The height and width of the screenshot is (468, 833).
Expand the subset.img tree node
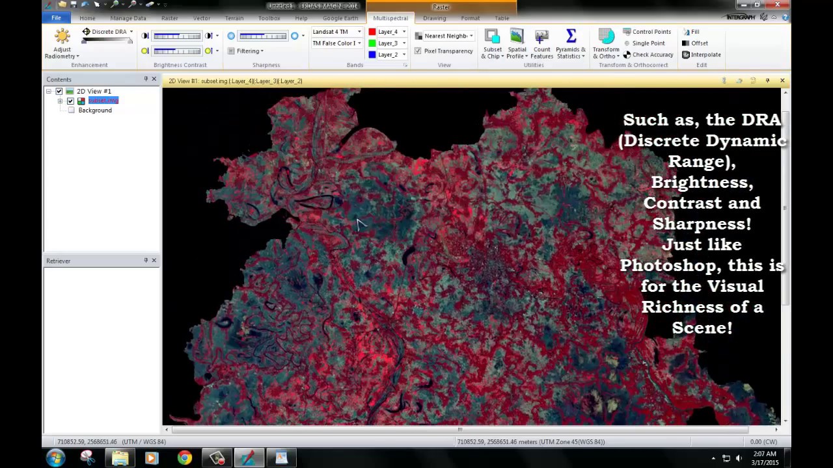60,101
